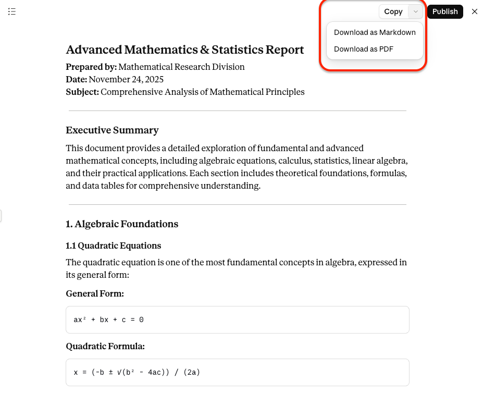Click the 1.1 Quadratic Equations subheading

(x=114, y=245)
